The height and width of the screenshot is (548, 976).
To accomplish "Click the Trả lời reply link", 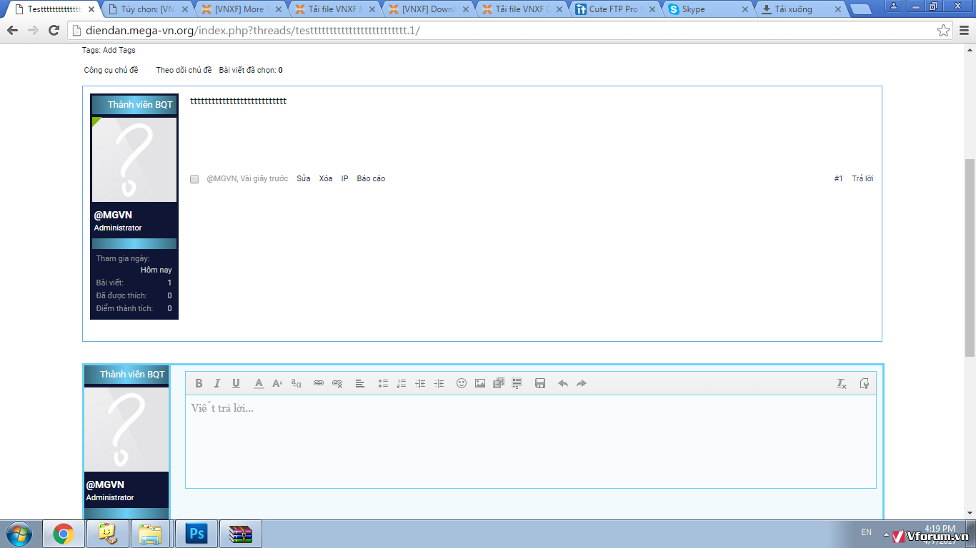I will point(862,178).
